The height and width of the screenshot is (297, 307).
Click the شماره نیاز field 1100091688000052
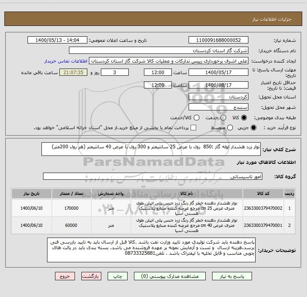coord(218,40)
